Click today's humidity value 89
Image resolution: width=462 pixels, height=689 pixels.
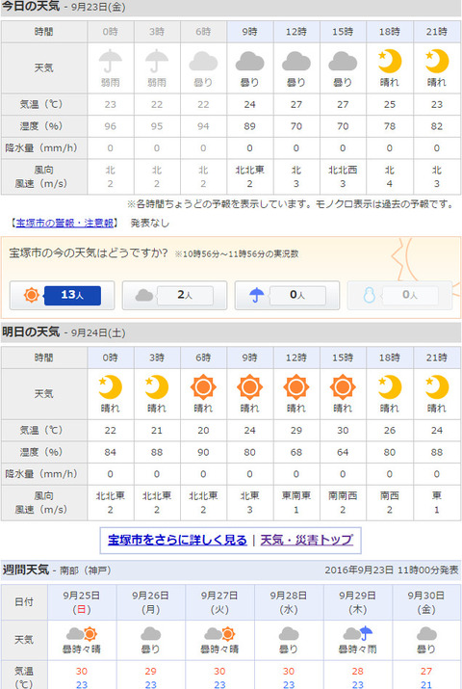(249, 126)
